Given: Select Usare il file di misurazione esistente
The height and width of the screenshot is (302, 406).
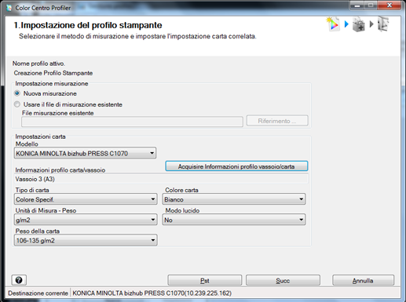Looking at the screenshot, I should [x=17, y=104].
